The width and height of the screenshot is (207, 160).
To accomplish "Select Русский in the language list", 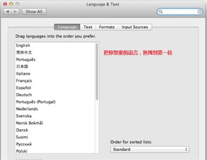I will (x=55, y=144).
